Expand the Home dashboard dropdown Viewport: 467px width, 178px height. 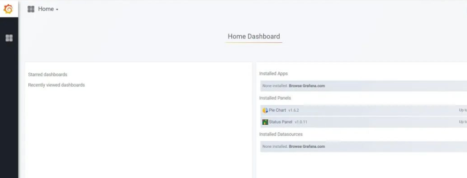48,9
